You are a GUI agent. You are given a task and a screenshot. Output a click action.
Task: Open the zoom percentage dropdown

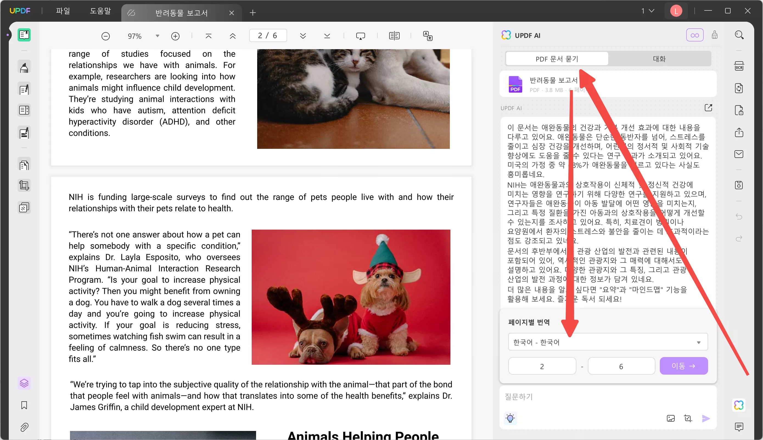click(x=157, y=36)
